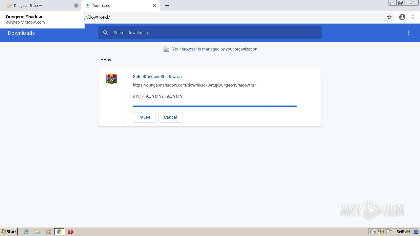The width and height of the screenshot is (420, 236).
Task: Open SetupDungeonShadow.rar file link
Action: [157, 76]
